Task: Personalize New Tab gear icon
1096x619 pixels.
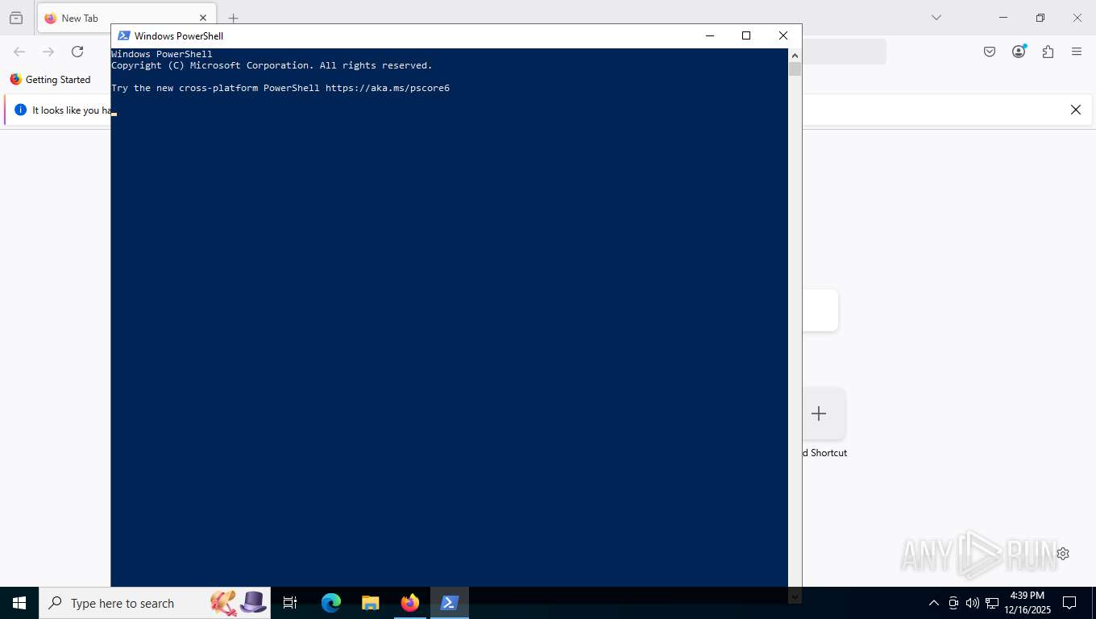Action: pos(1063,554)
